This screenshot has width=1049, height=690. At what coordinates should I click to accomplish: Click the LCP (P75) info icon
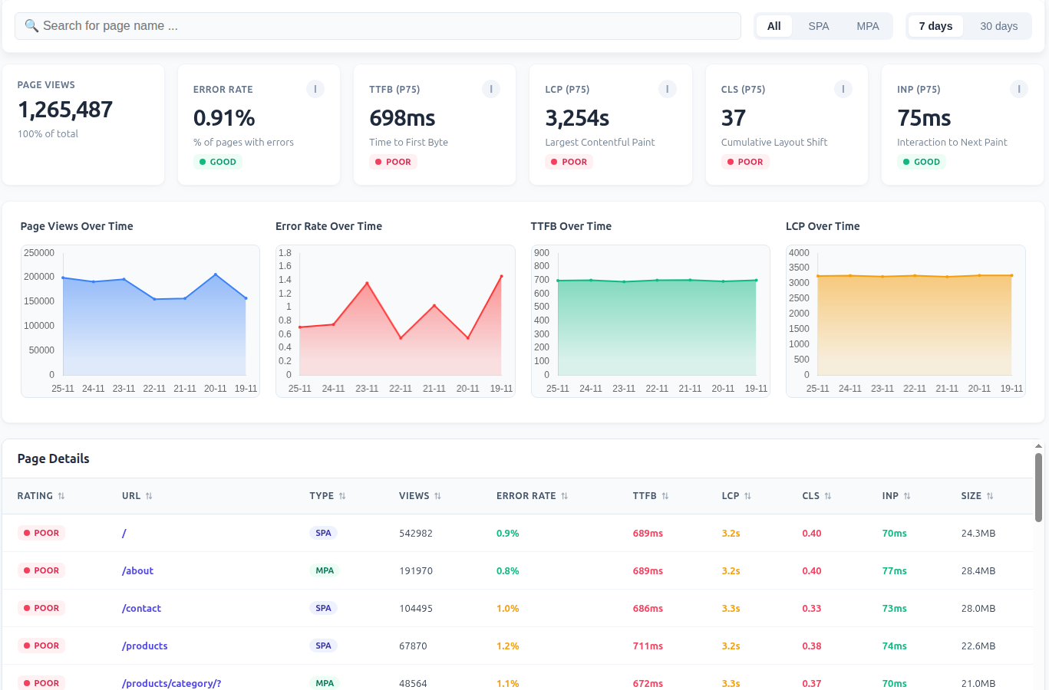tap(667, 89)
